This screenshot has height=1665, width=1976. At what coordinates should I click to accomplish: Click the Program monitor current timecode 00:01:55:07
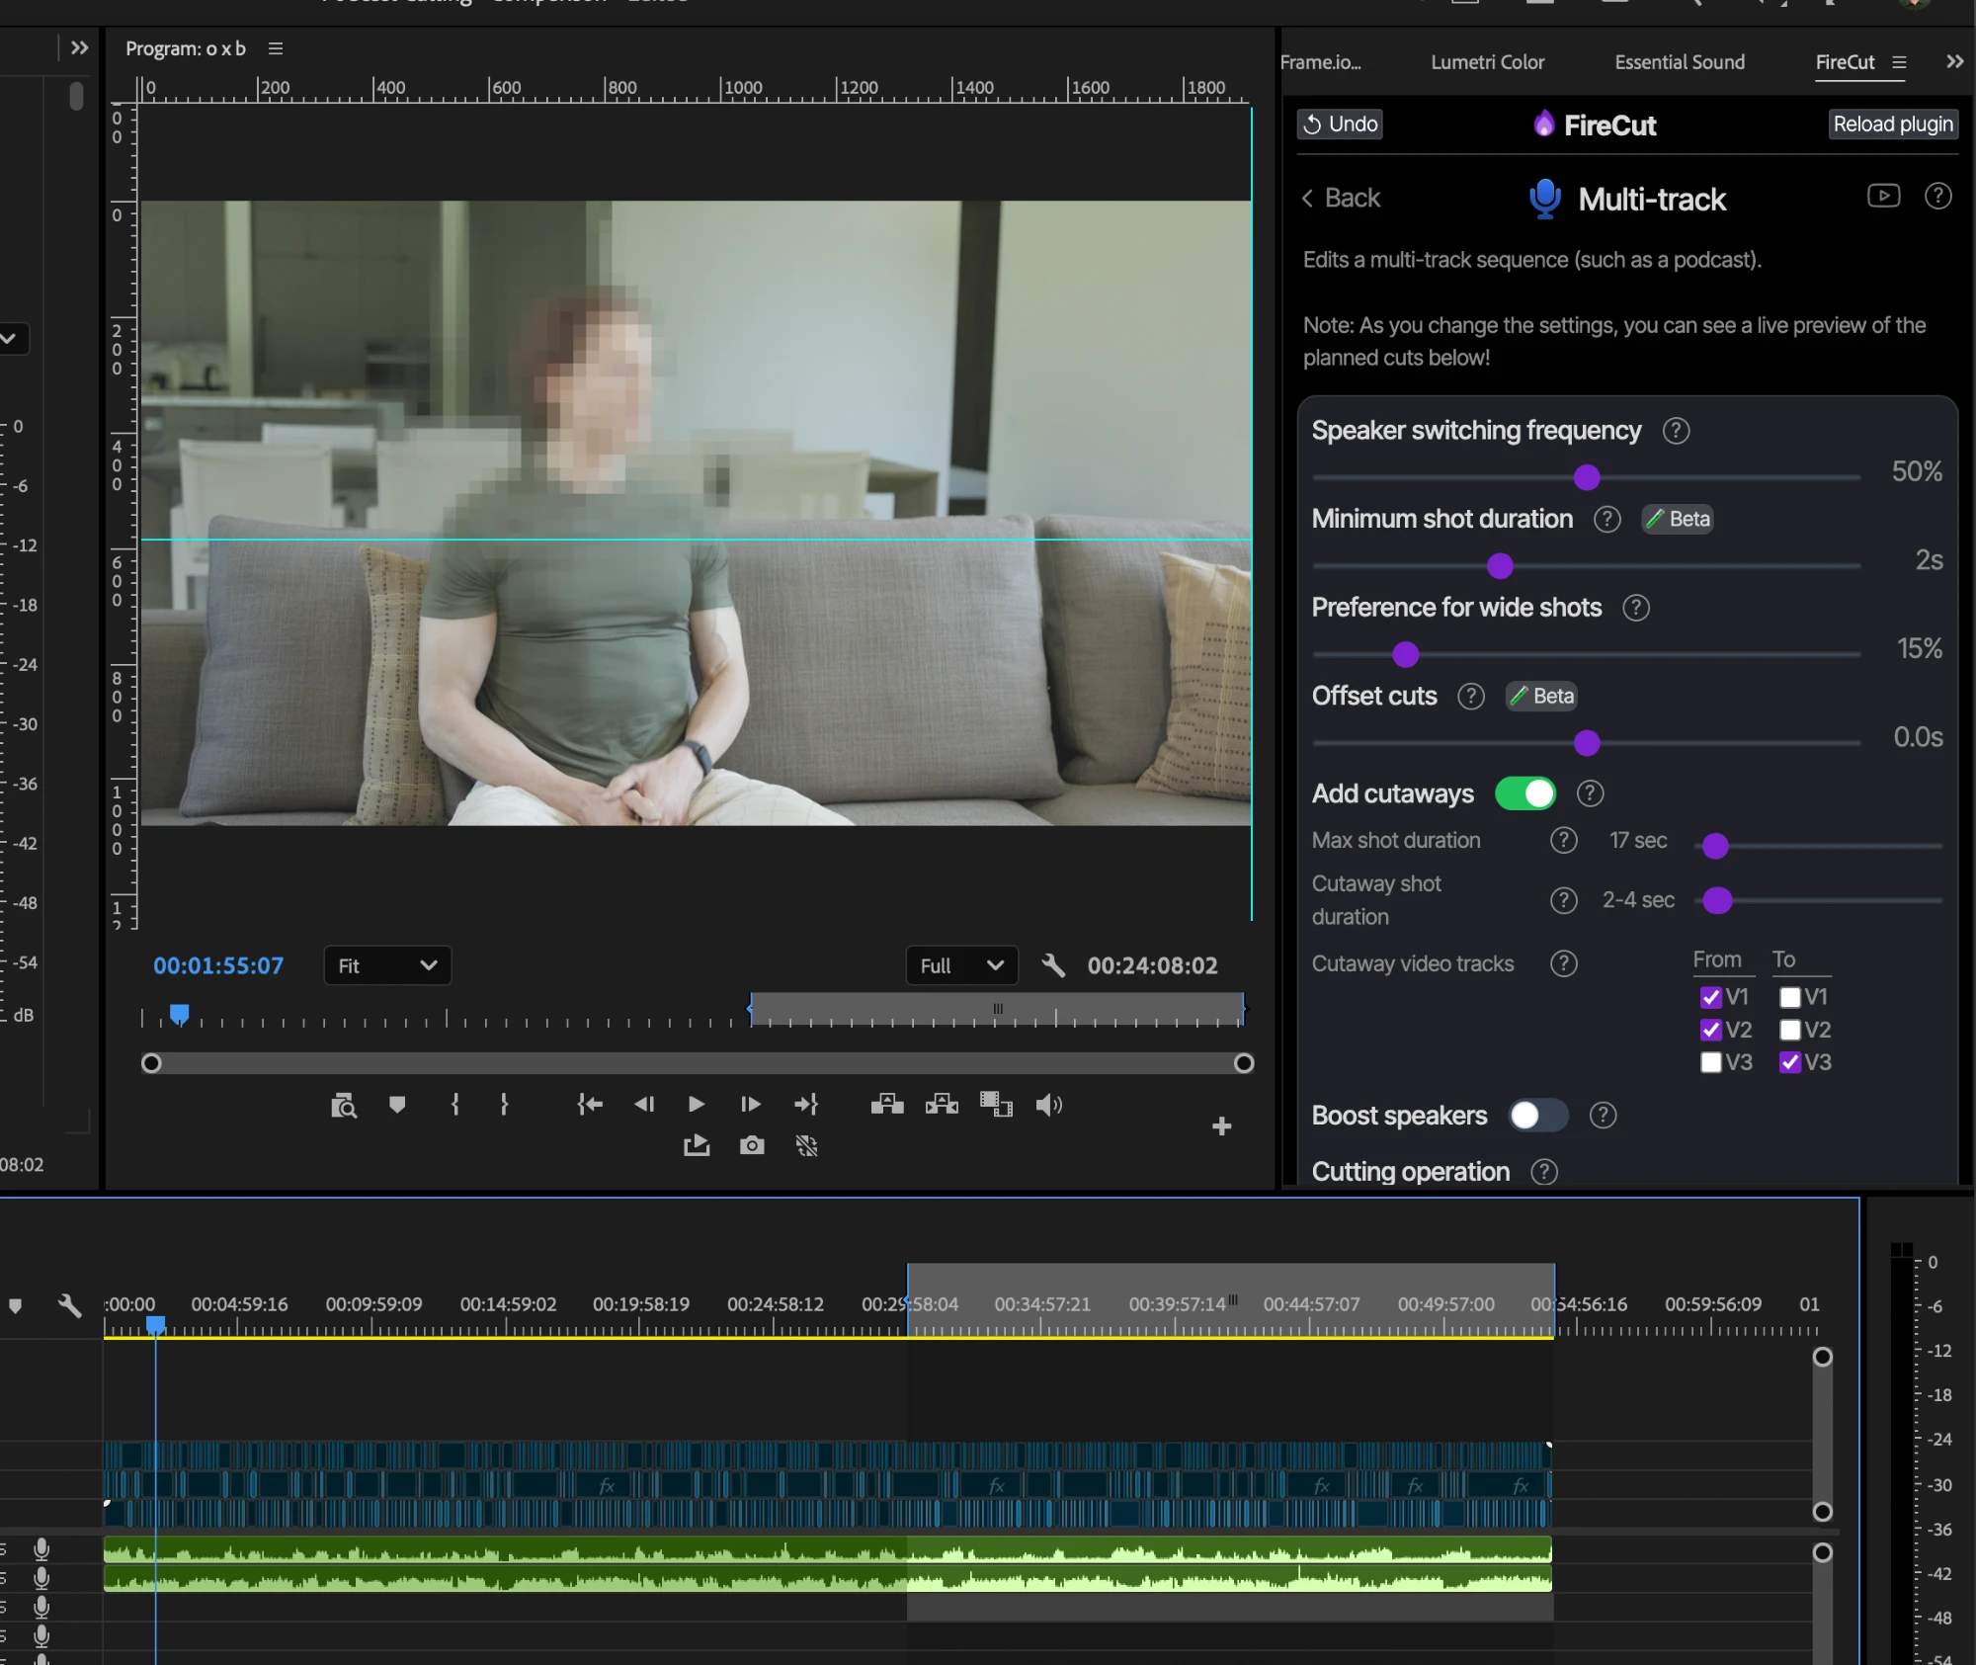(x=218, y=965)
